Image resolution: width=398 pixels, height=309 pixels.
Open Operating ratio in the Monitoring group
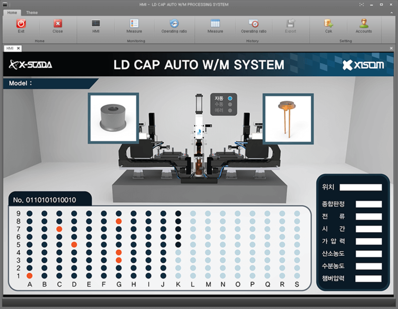tap(174, 24)
